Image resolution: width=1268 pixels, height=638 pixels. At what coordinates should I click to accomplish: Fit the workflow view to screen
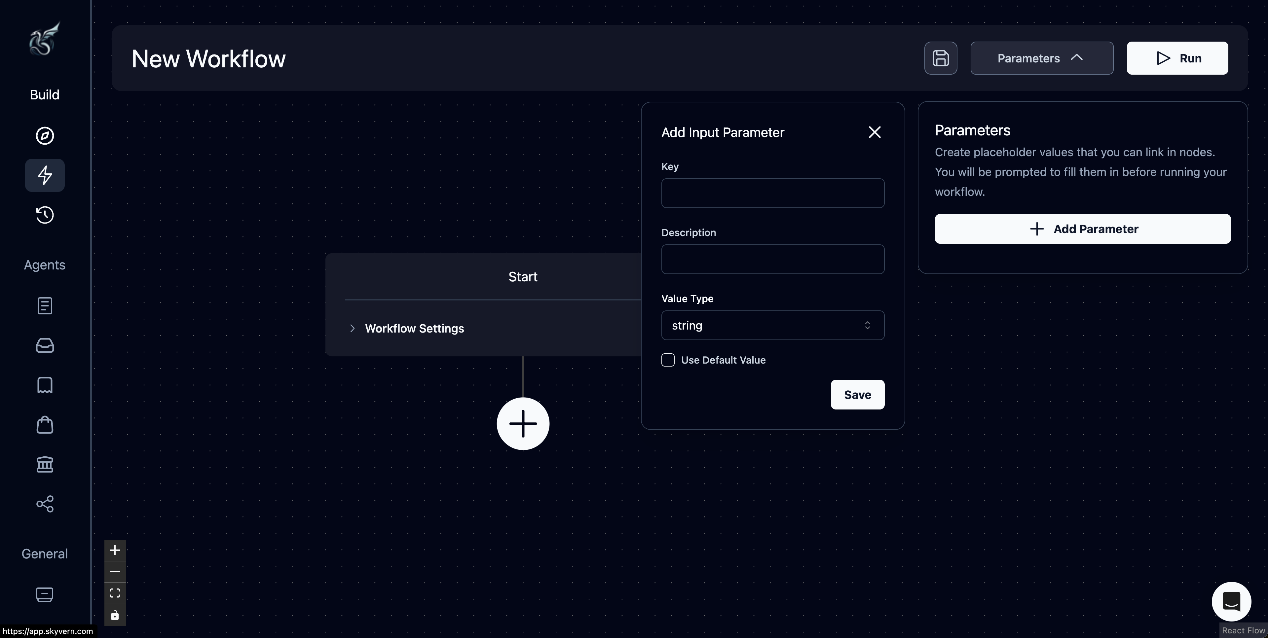115,593
